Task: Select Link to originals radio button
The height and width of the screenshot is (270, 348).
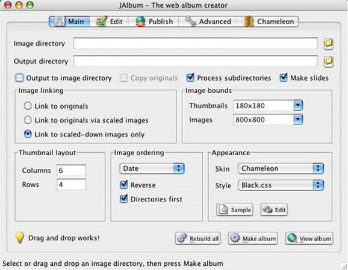Action: click(28, 106)
